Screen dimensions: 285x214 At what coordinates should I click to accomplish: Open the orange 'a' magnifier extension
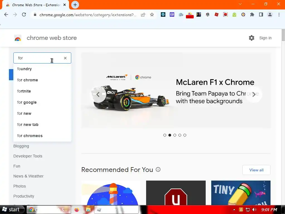tap(243, 14)
